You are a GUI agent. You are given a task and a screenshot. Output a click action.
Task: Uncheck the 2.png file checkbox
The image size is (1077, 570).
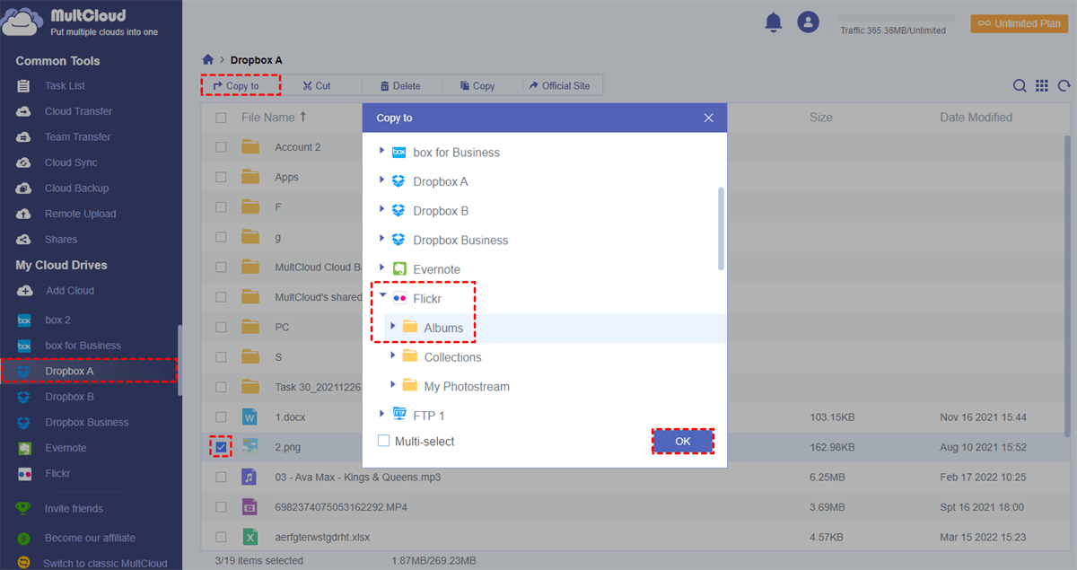221,447
